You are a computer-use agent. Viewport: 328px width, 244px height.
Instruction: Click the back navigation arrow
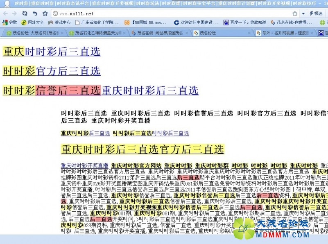coord(5,14)
